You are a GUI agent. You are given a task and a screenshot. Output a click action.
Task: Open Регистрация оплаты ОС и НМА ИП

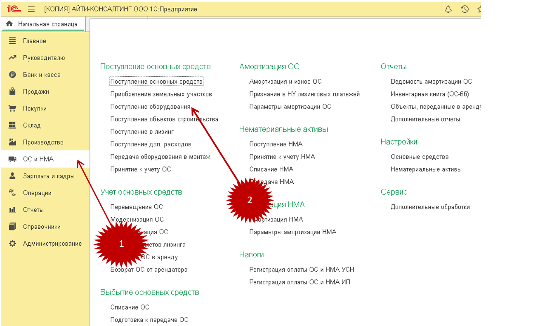[x=300, y=282]
